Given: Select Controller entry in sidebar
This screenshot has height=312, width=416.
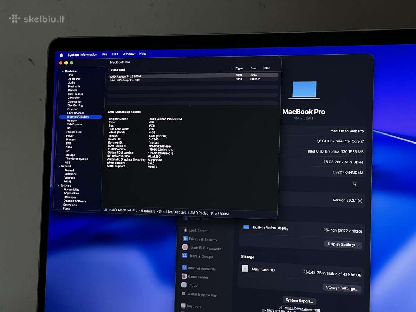Looking at the screenshot, I should point(73,98).
